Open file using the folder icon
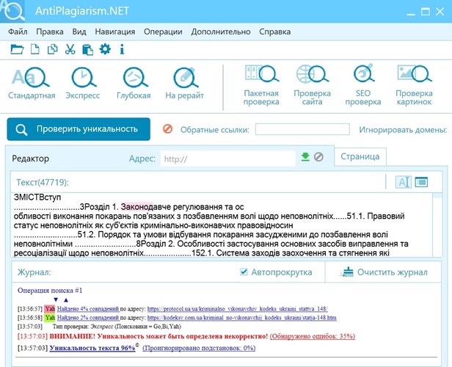Image resolution: width=452 pixels, height=367 pixels. pyautogui.click(x=17, y=49)
